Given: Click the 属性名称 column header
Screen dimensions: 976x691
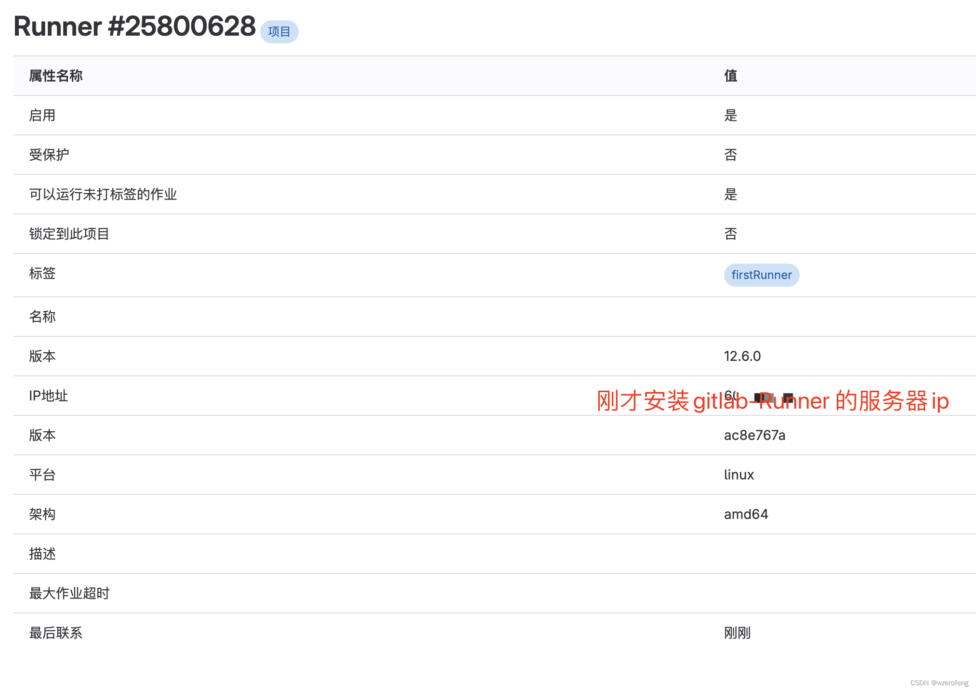Looking at the screenshot, I should 56,76.
